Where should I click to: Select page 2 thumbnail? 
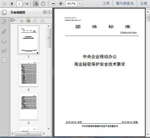point(28,73)
